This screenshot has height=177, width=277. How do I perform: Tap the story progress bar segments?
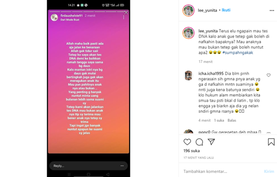[x=87, y=12]
